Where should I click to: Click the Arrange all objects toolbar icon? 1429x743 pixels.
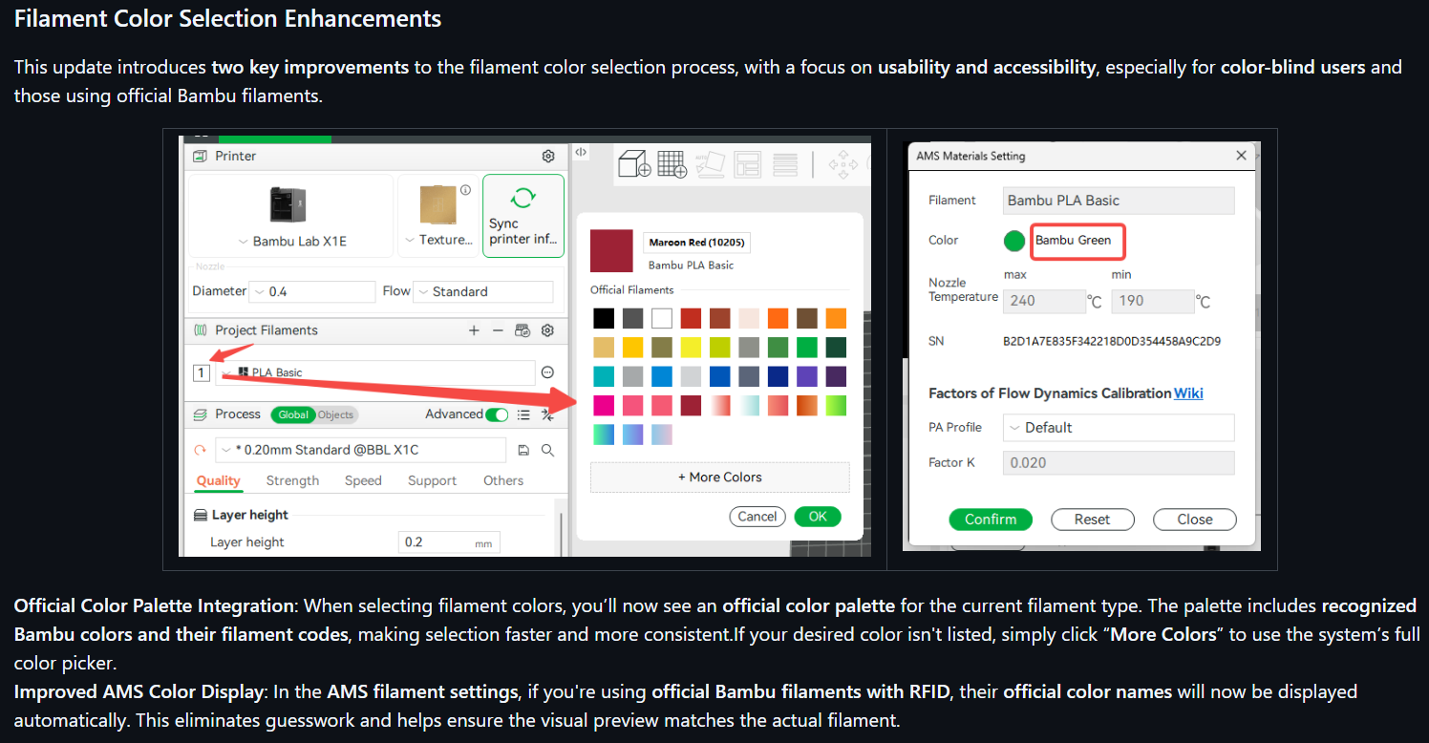click(747, 164)
